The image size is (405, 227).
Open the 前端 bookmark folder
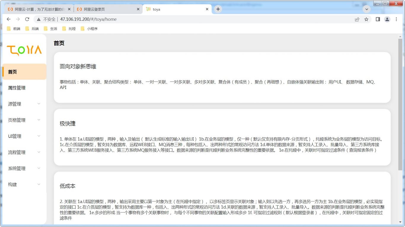(x=14, y=29)
